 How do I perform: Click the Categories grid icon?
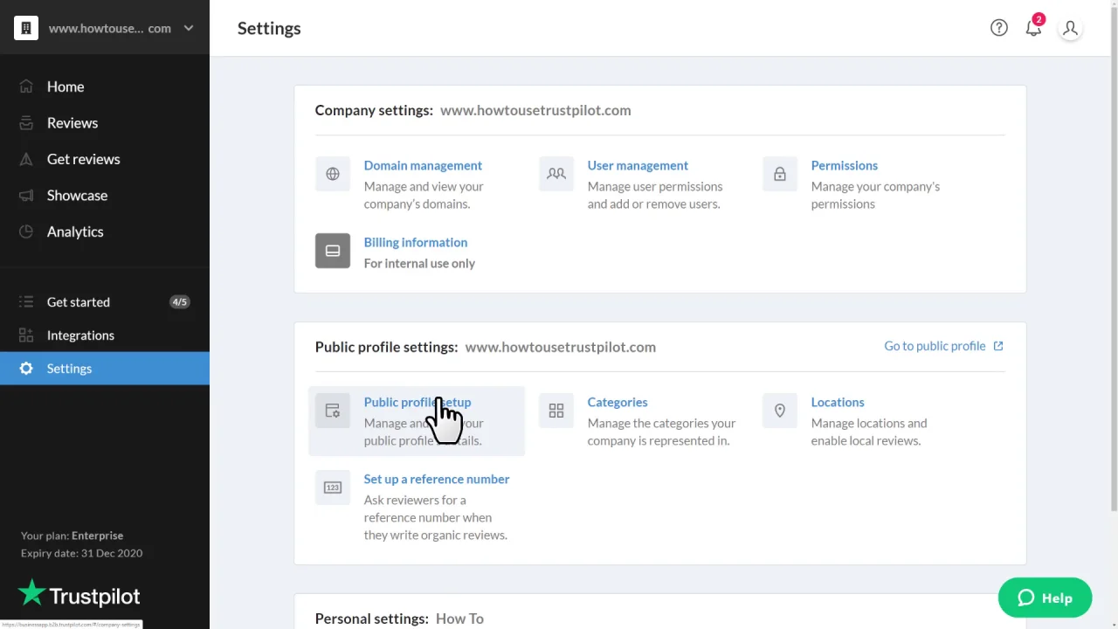click(556, 411)
